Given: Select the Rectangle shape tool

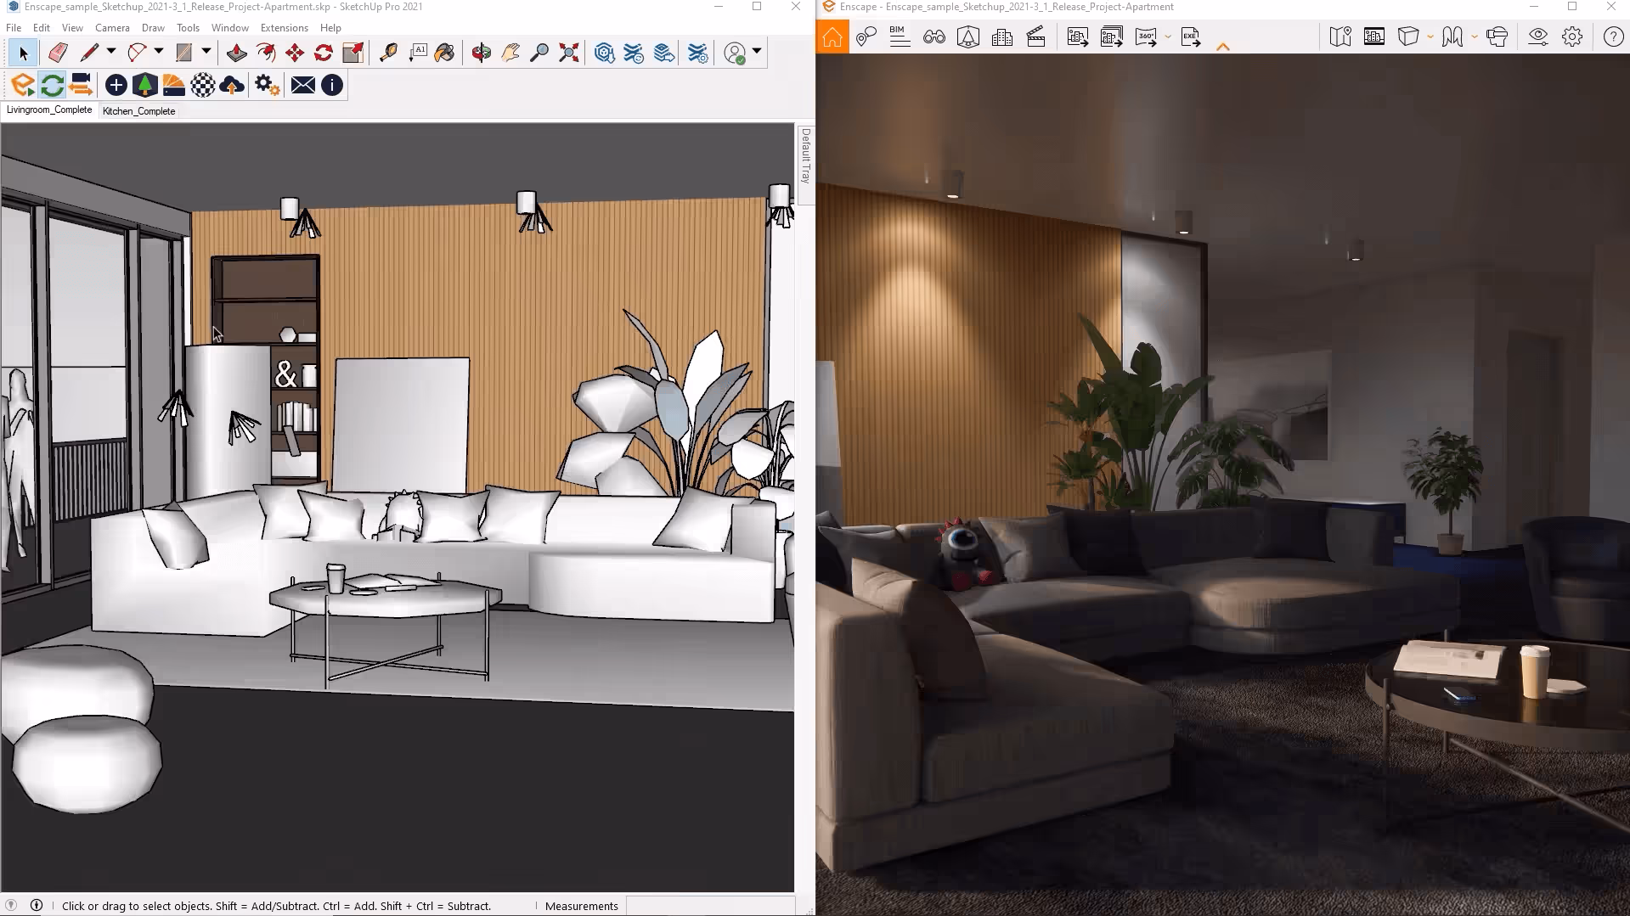Looking at the screenshot, I should [x=183, y=53].
